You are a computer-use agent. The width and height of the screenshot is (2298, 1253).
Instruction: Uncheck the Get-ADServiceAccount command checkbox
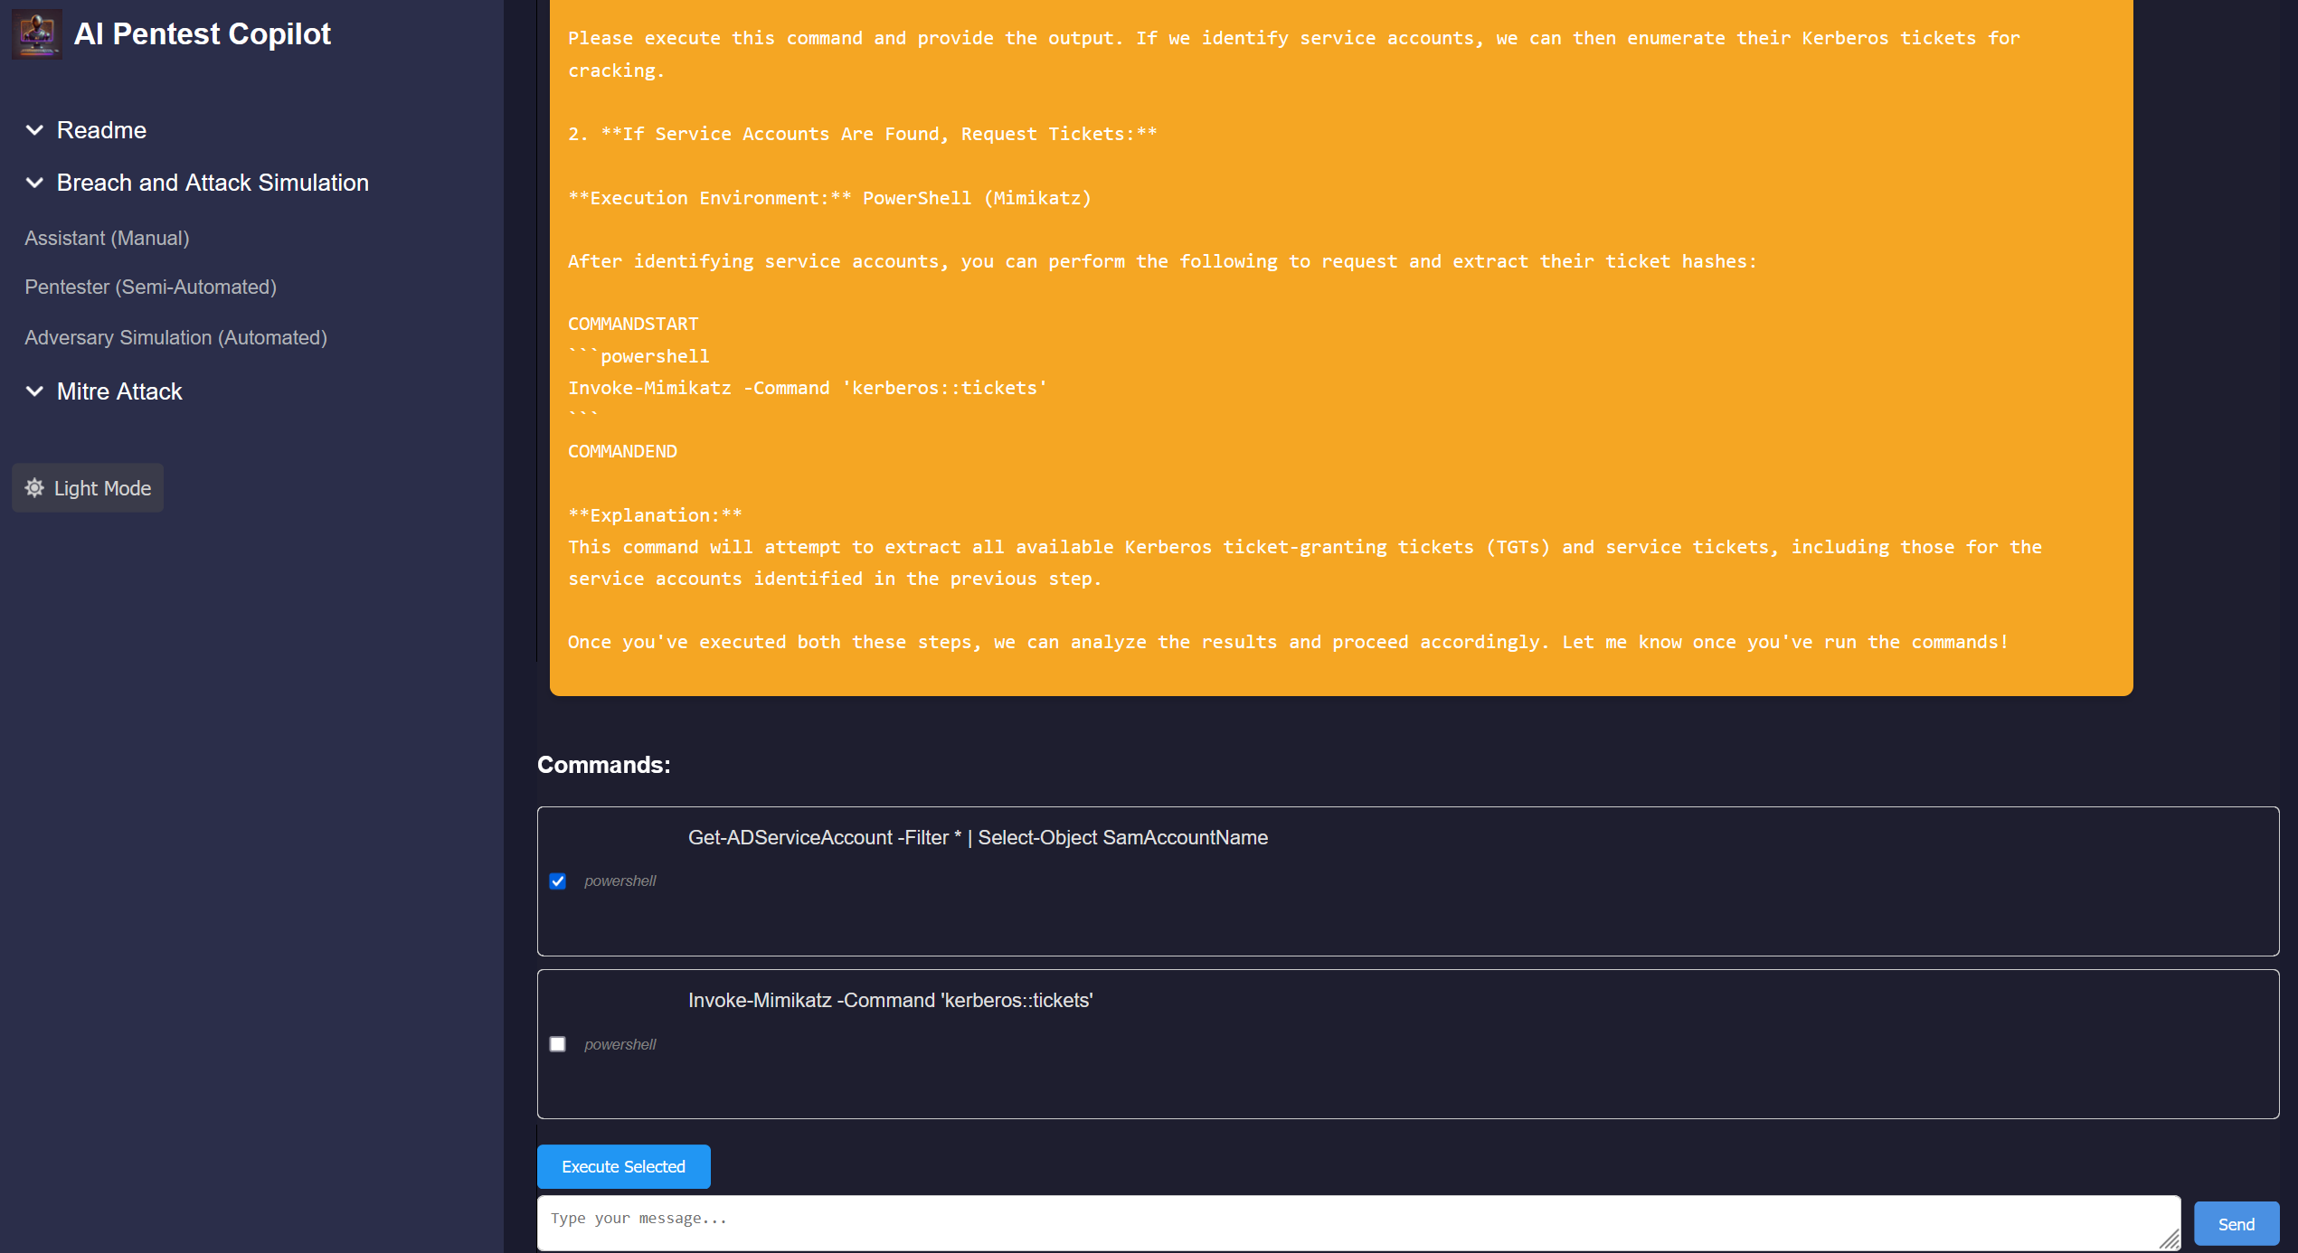pyautogui.click(x=558, y=881)
